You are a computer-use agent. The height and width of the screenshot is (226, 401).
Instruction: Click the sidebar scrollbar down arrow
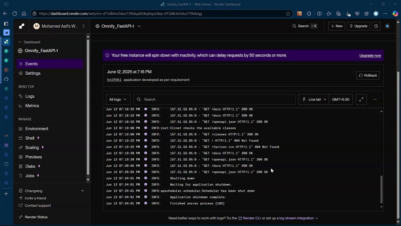(88, 180)
